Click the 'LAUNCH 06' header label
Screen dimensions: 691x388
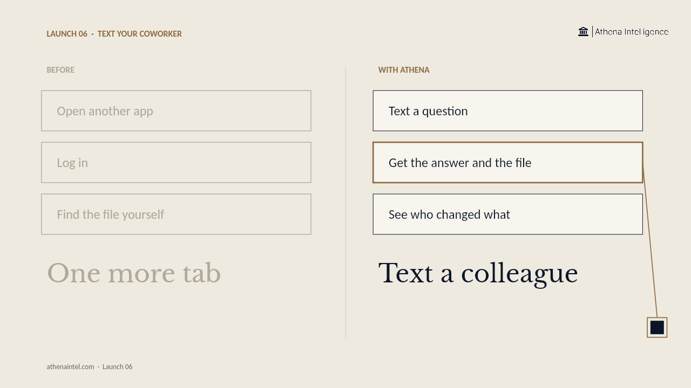point(67,33)
